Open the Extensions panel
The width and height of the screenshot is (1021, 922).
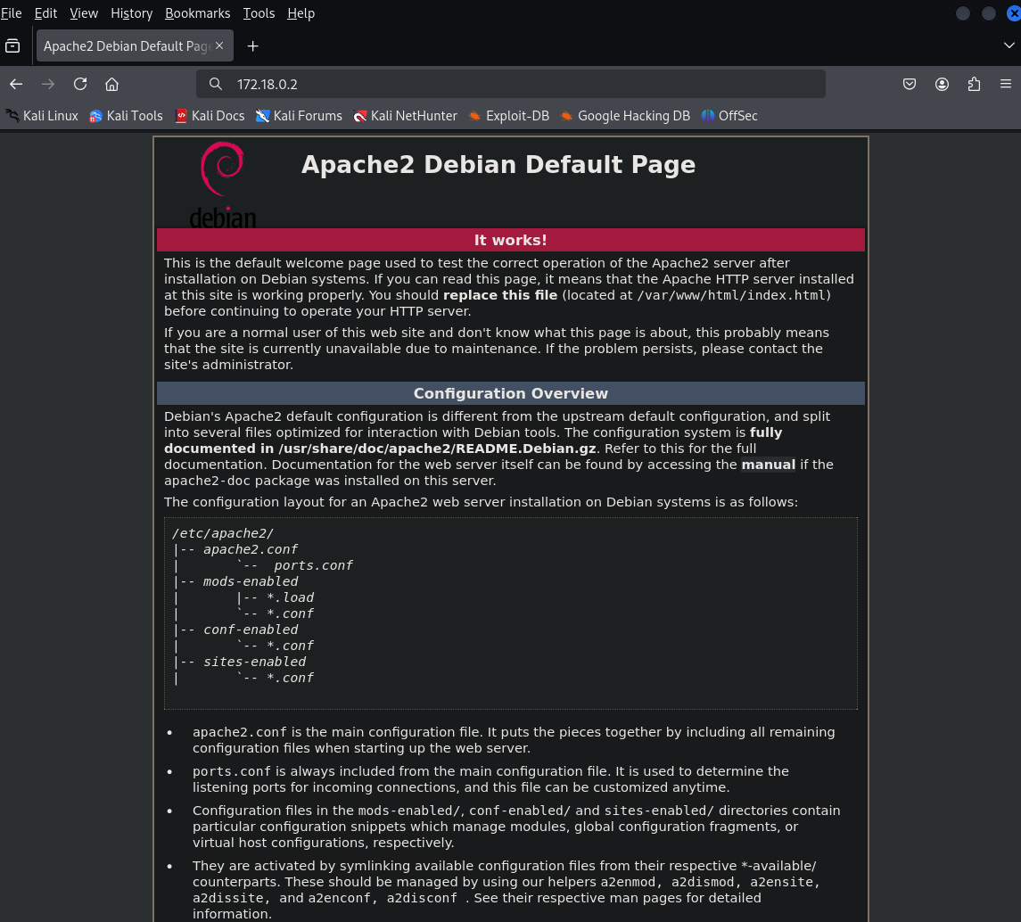point(974,84)
